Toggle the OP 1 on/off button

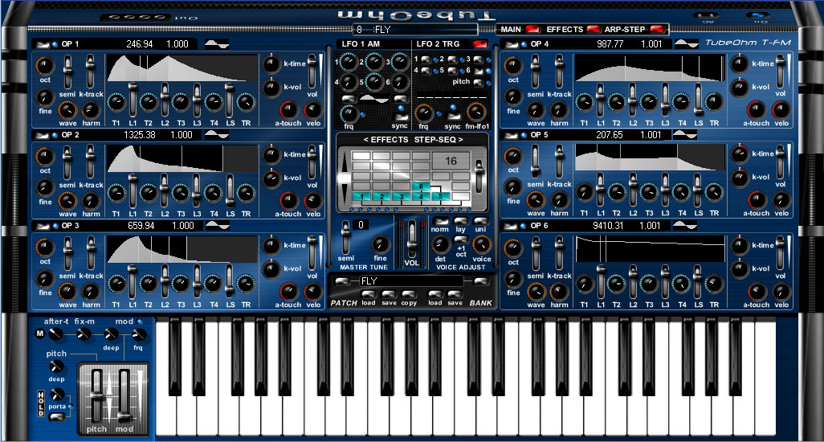click(42, 44)
